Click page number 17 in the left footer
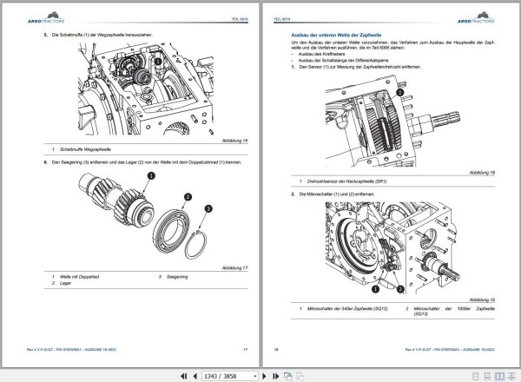The height and width of the screenshot is (382, 521). coord(246,350)
